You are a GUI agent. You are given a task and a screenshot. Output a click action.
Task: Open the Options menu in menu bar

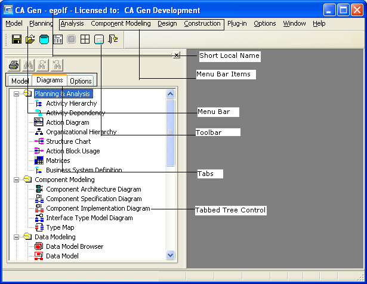point(265,23)
